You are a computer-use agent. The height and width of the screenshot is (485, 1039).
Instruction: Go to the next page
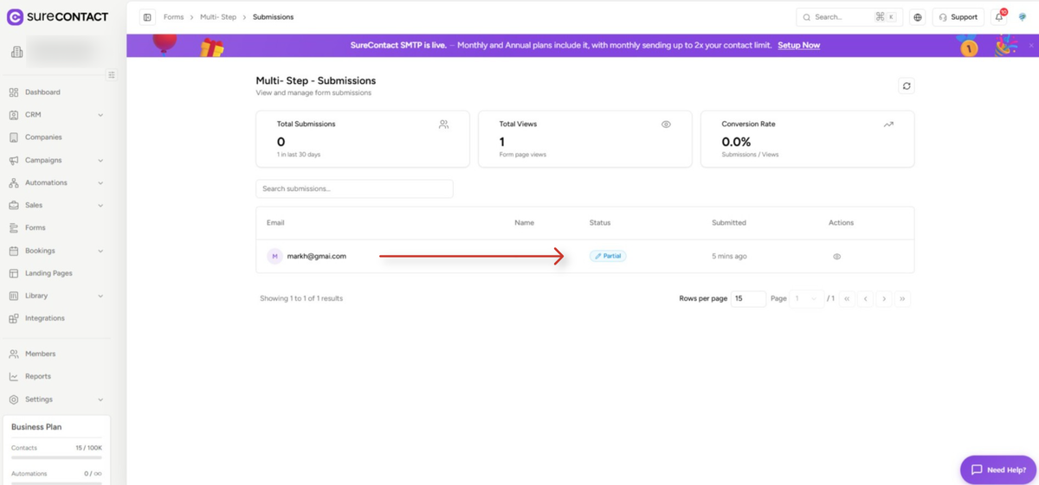pyautogui.click(x=884, y=298)
